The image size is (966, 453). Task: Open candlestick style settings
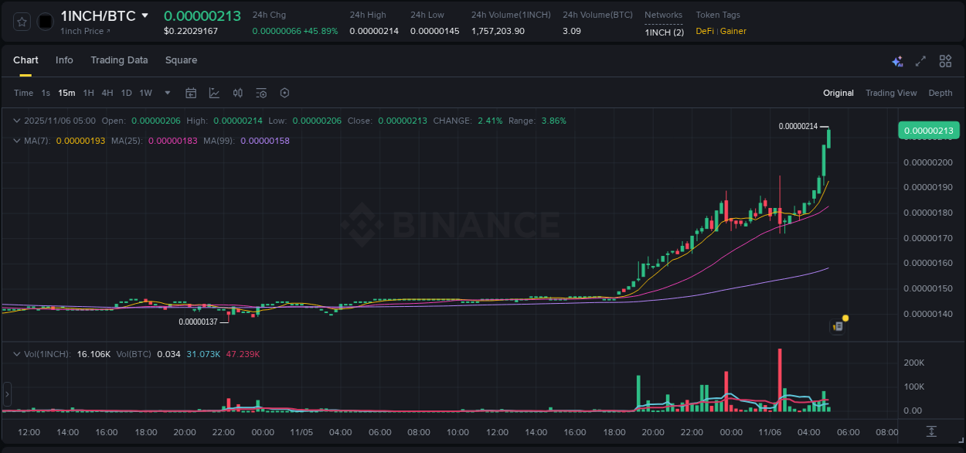pyautogui.click(x=237, y=93)
